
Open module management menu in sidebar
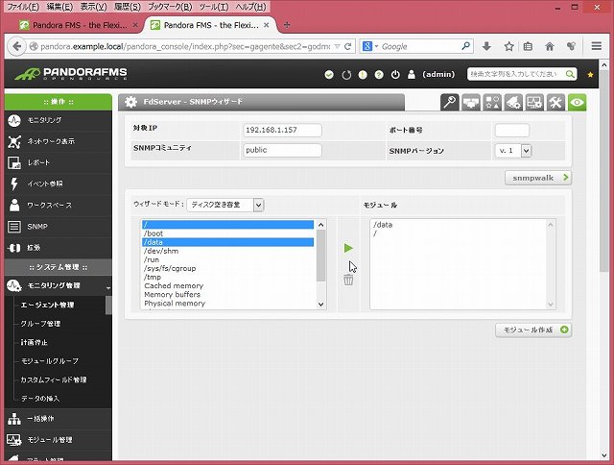[x=58, y=440]
